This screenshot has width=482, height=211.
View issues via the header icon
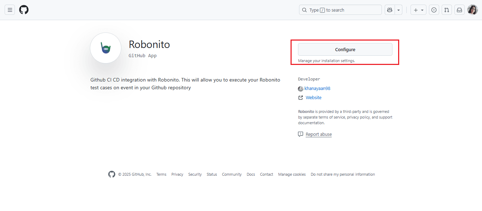(x=434, y=10)
